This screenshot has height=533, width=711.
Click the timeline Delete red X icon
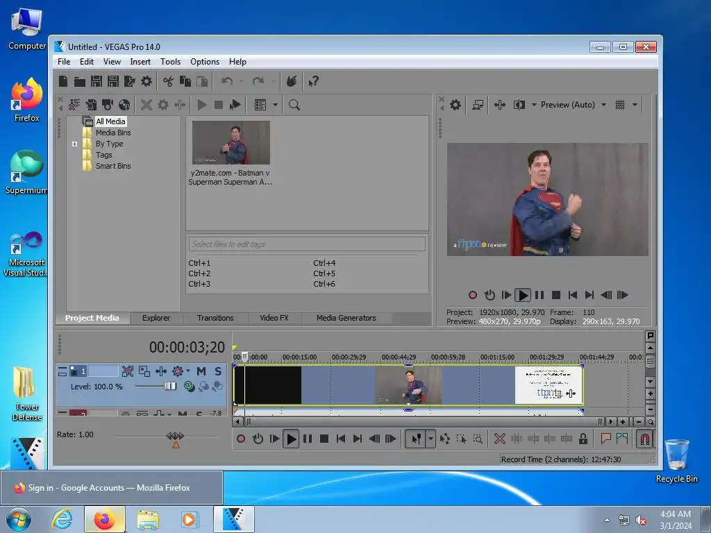pyautogui.click(x=500, y=439)
